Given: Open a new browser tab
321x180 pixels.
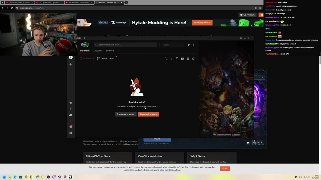Looking at the screenshot, I should [126, 2].
